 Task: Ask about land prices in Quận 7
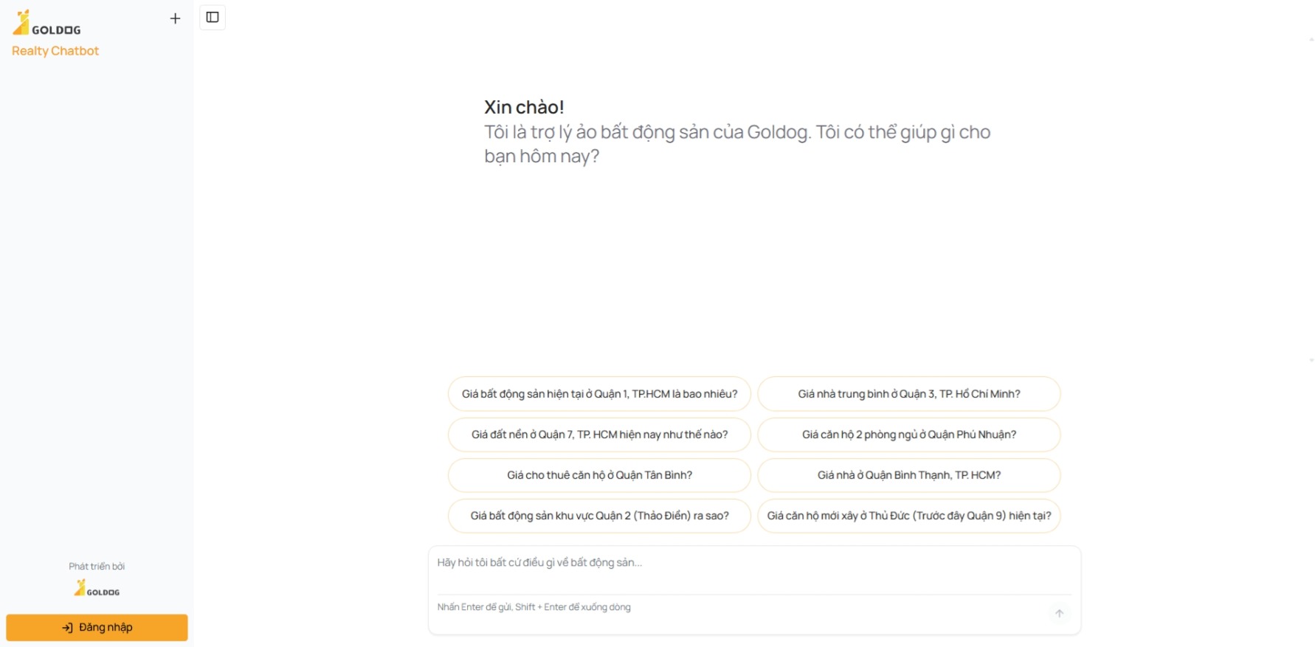[x=599, y=435]
